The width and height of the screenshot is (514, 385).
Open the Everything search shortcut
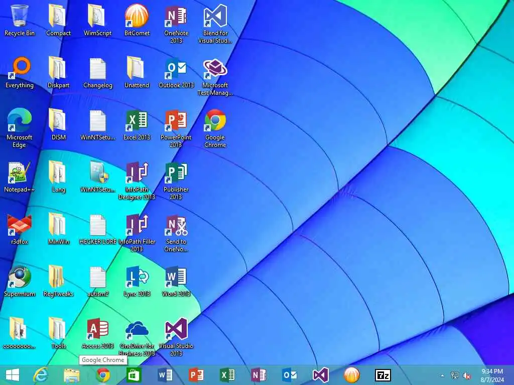[x=20, y=72]
